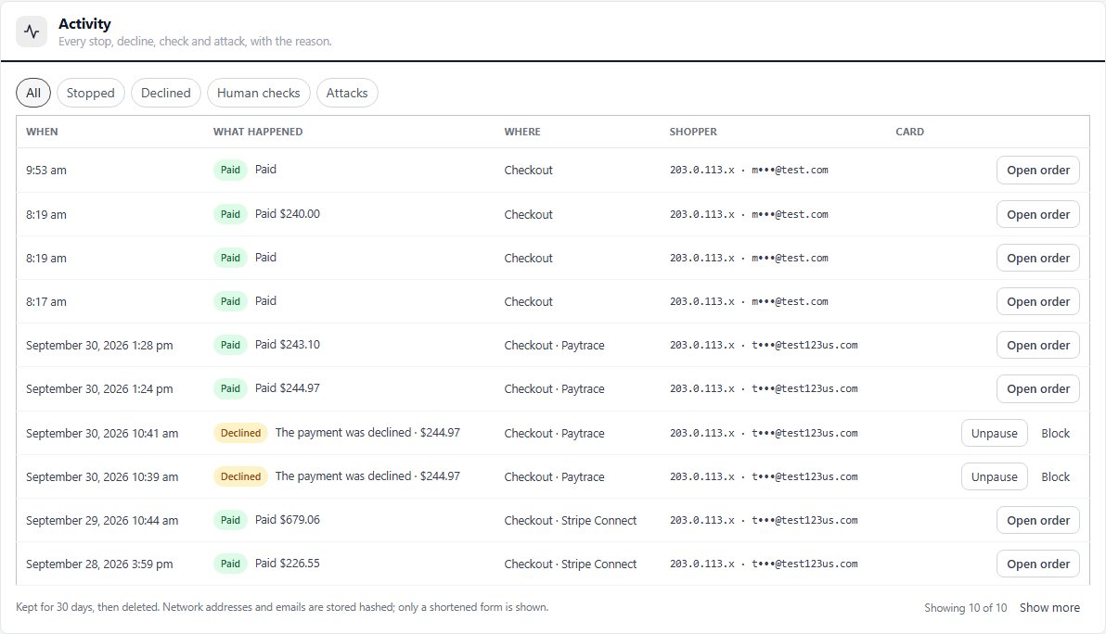Show only Human checks
This screenshot has height=634, width=1106.
pyautogui.click(x=258, y=93)
